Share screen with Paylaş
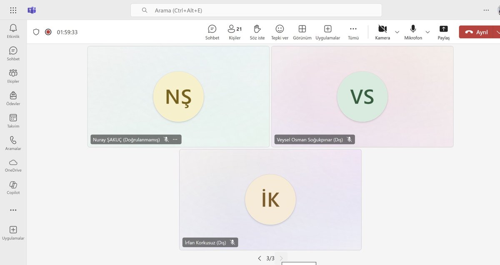500x265 pixels. (x=444, y=32)
